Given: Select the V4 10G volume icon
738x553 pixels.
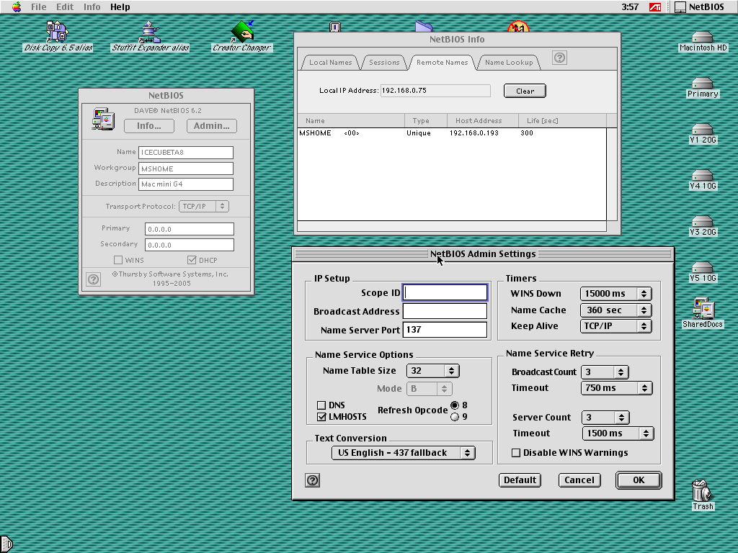Looking at the screenshot, I should click(x=703, y=175).
